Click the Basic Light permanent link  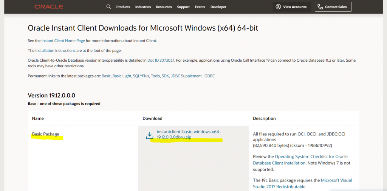[121, 76]
